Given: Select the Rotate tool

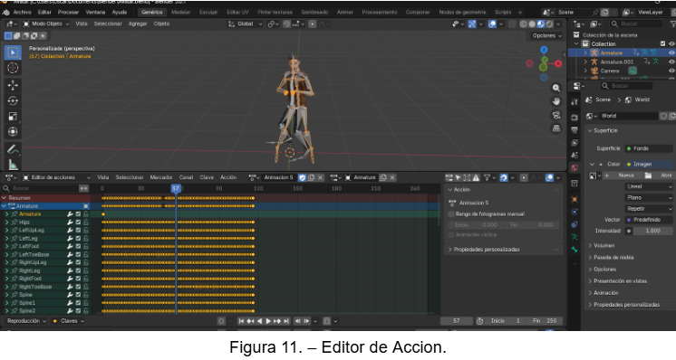Looking at the screenshot, I should pyautogui.click(x=13, y=100).
